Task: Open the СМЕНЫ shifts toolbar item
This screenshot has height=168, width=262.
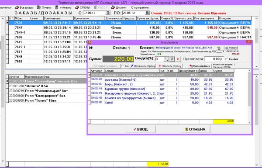Action: pos(83,7)
